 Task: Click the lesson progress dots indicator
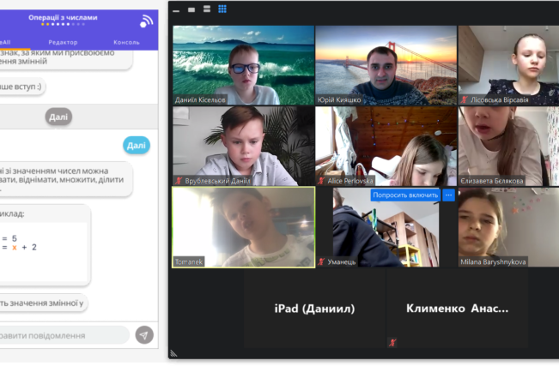[x=63, y=24]
